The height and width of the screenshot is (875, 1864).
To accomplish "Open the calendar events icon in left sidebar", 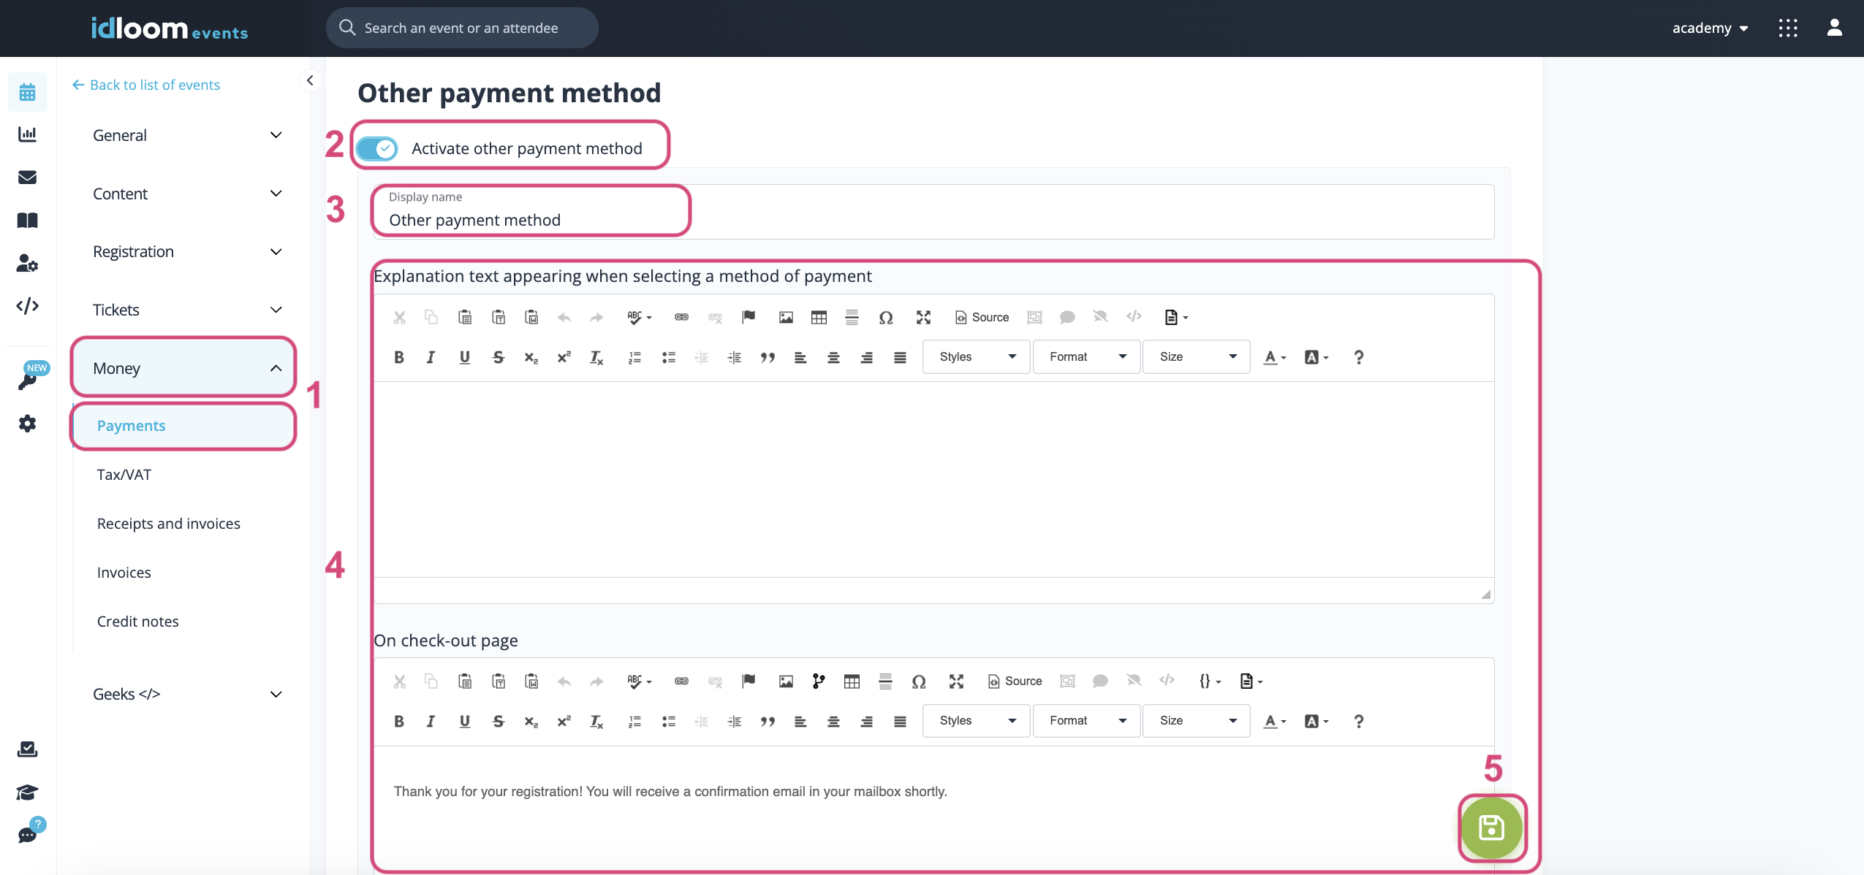I will tap(27, 92).
